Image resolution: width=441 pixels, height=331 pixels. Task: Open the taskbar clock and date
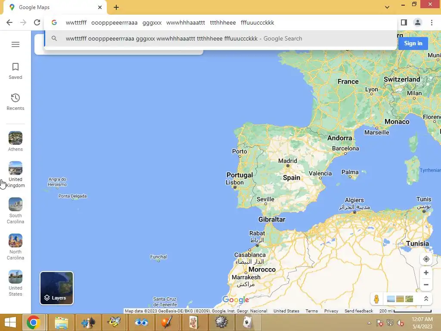pyautogui.click(x=422, y=323)
